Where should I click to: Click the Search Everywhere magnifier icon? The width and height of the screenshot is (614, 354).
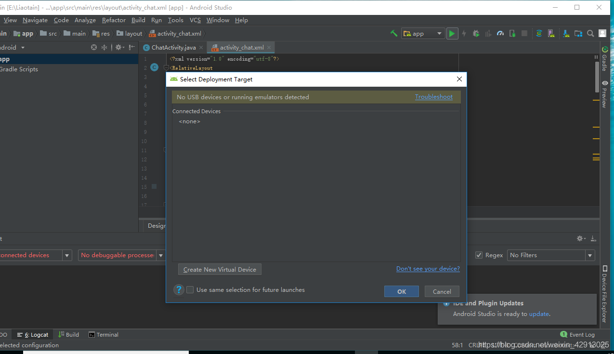point(590,33)
